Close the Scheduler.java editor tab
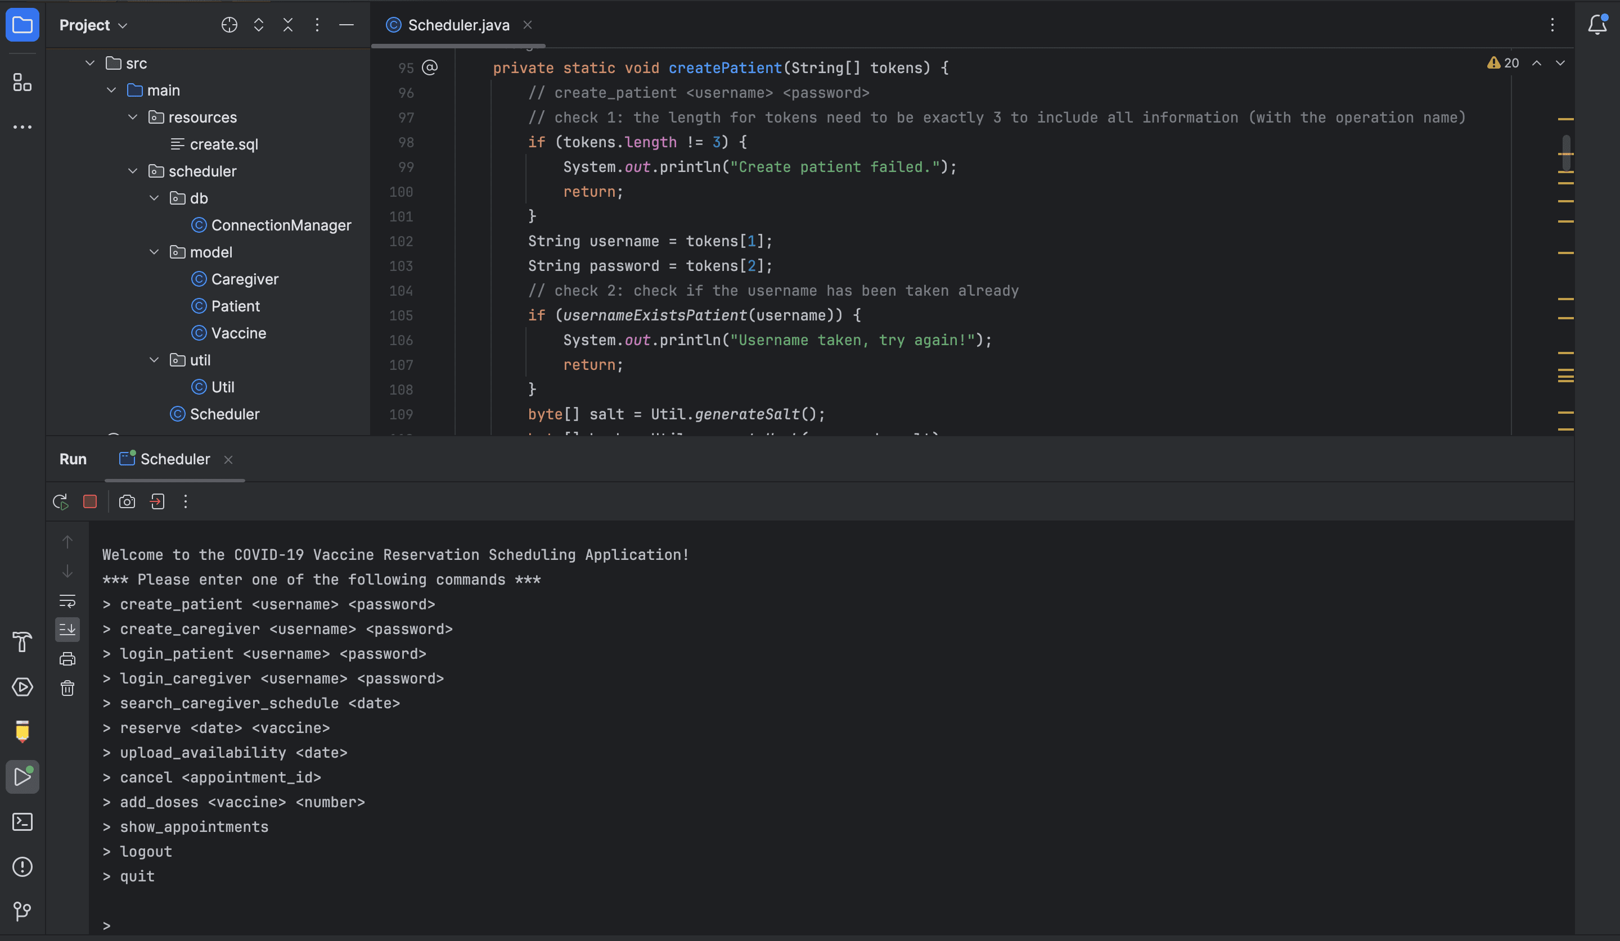The height and width of the screenshot is (941, 1620). [x=528, y=25]
